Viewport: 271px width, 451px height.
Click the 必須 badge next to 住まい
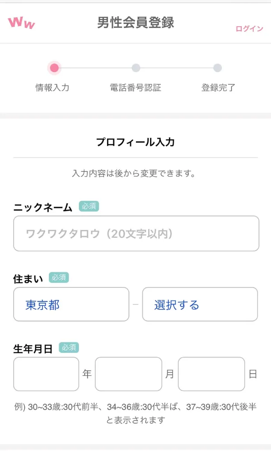click(x=59, y=278)
